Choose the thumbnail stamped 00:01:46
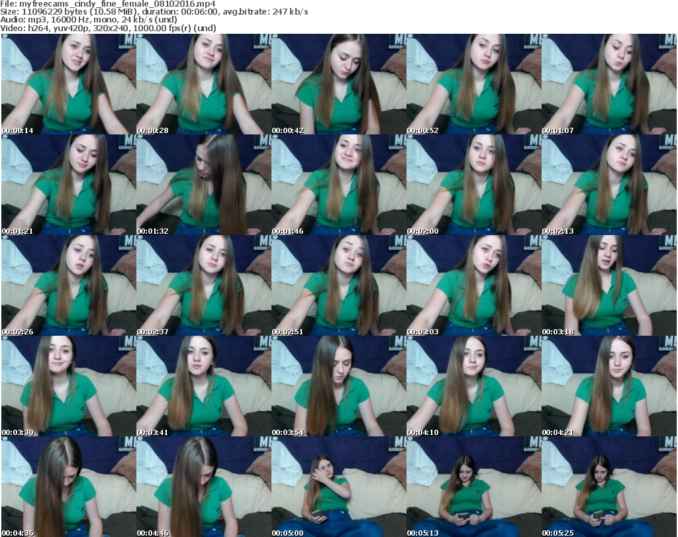 (338, 185)
